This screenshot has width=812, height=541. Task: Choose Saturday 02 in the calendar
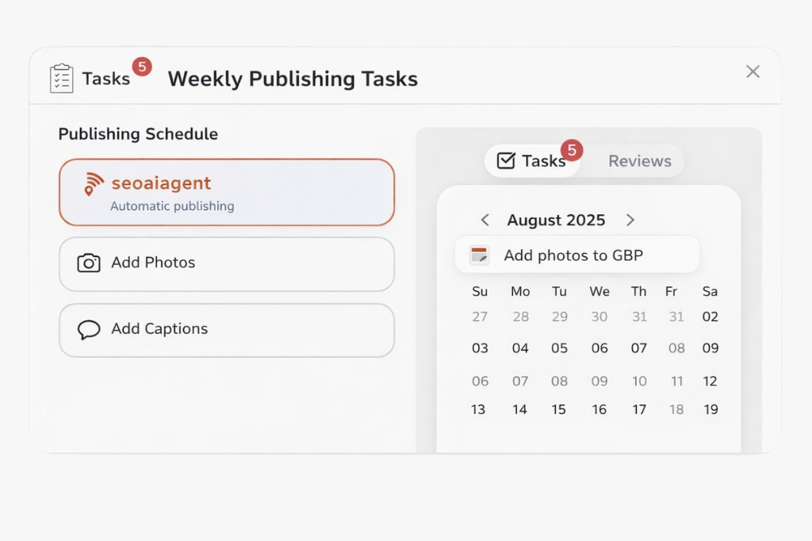[710, 317]
